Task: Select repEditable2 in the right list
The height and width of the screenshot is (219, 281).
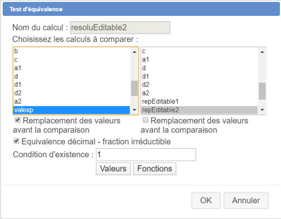Action: click(200, 110)
